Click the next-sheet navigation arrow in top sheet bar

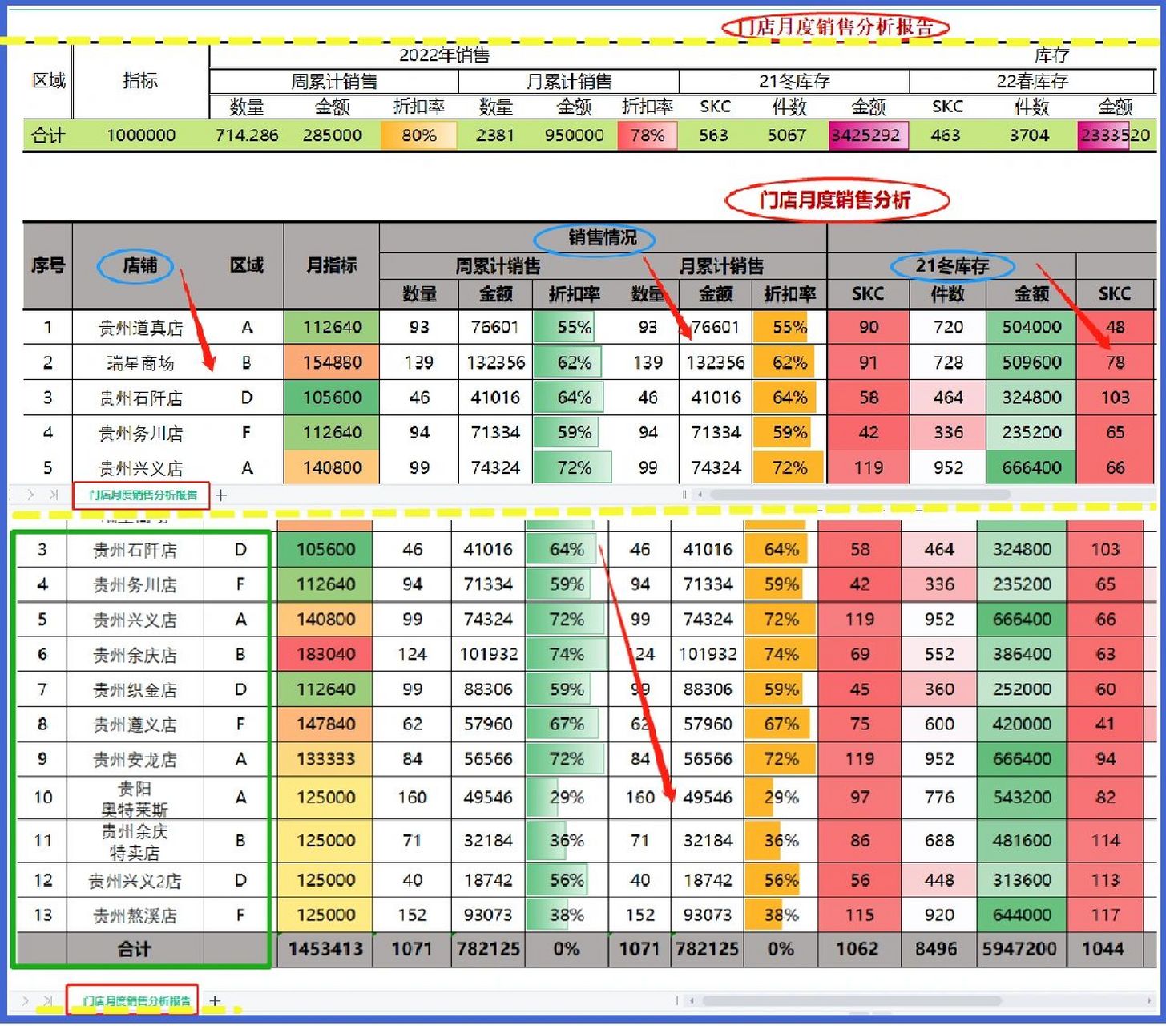click(x=32, y=495)
